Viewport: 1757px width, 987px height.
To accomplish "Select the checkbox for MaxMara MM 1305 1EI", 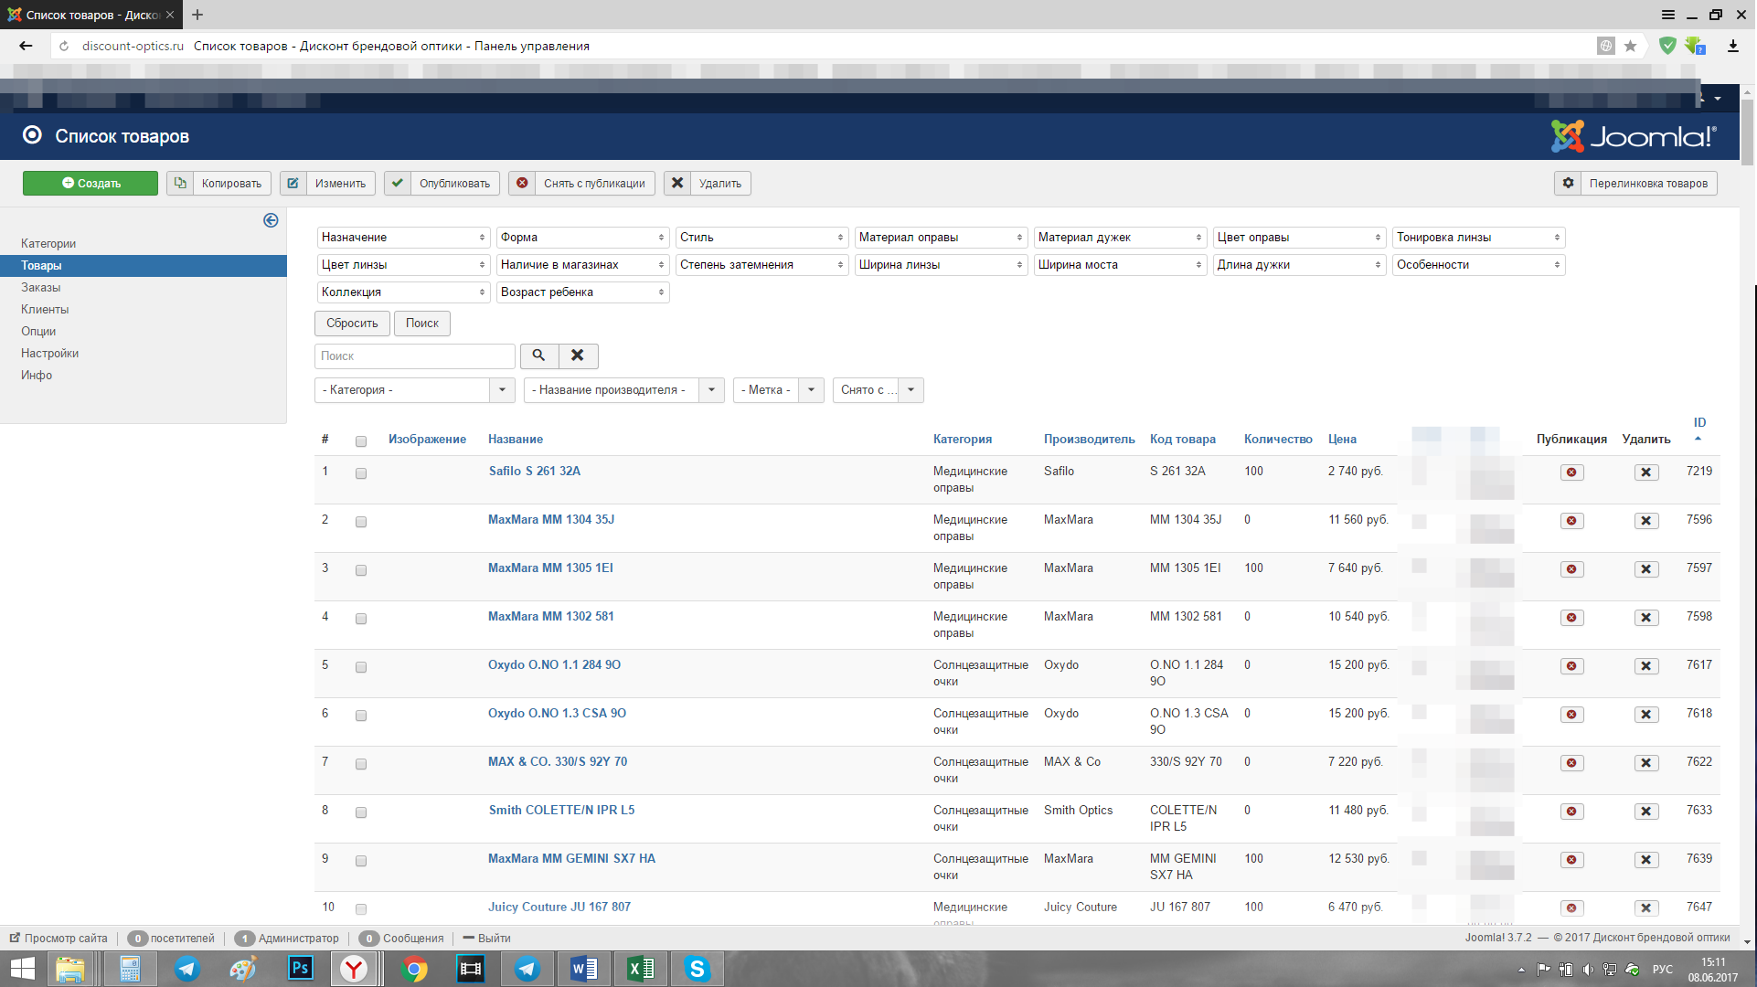I will click(361, 570).
